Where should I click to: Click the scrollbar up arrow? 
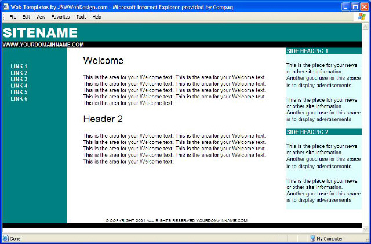(365, 26)
